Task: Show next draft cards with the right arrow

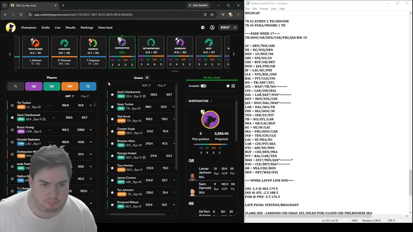Action: (x=234, y=54)
